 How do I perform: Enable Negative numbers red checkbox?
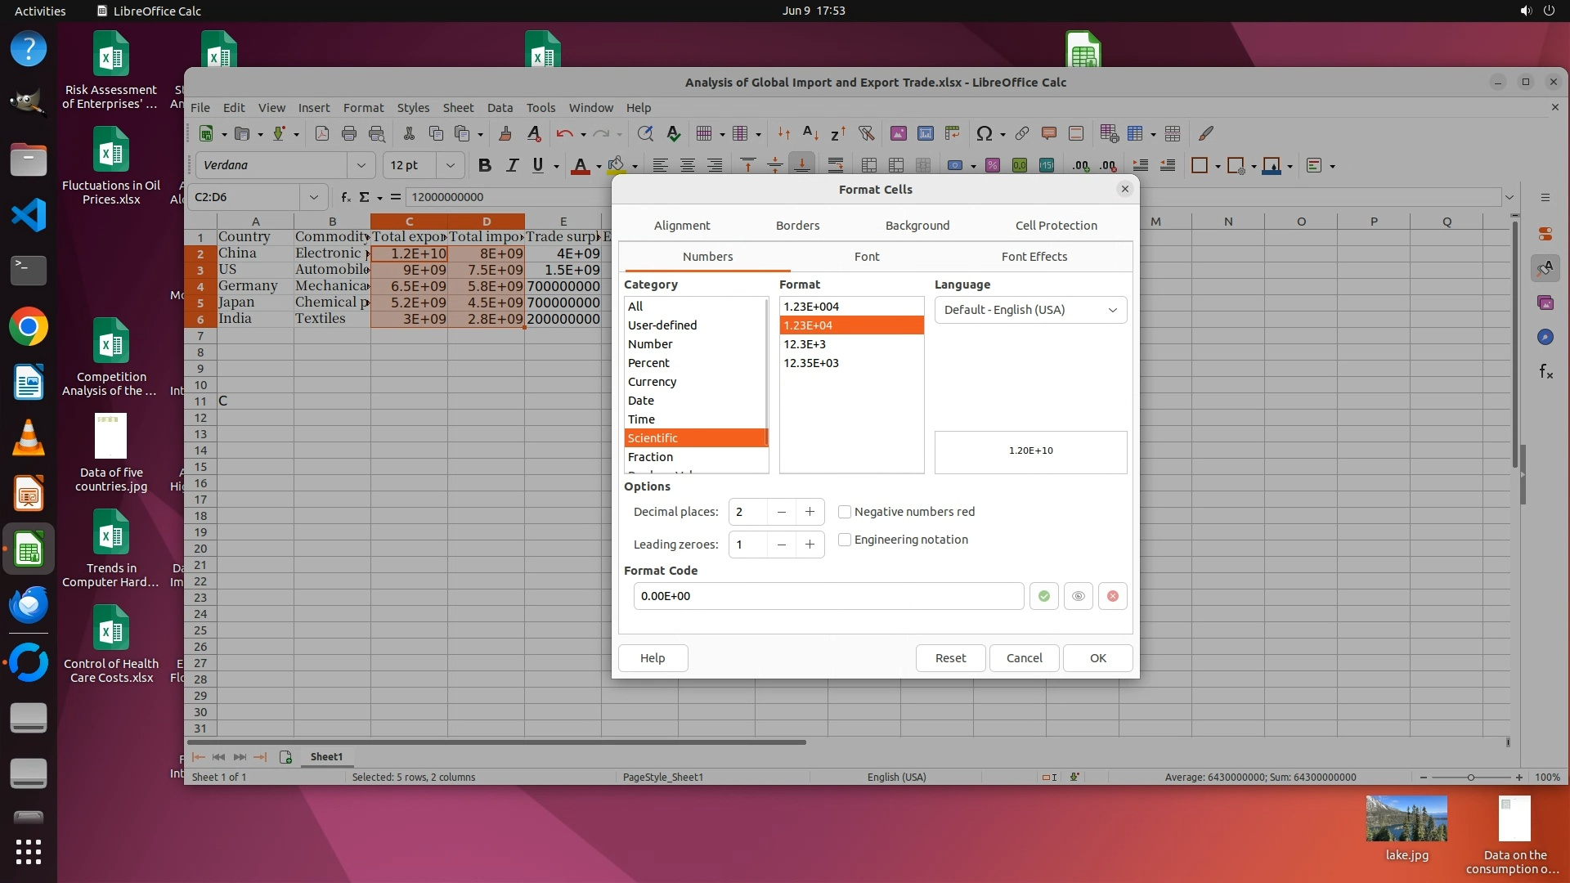pyautogui.click(x=845, y=512)
